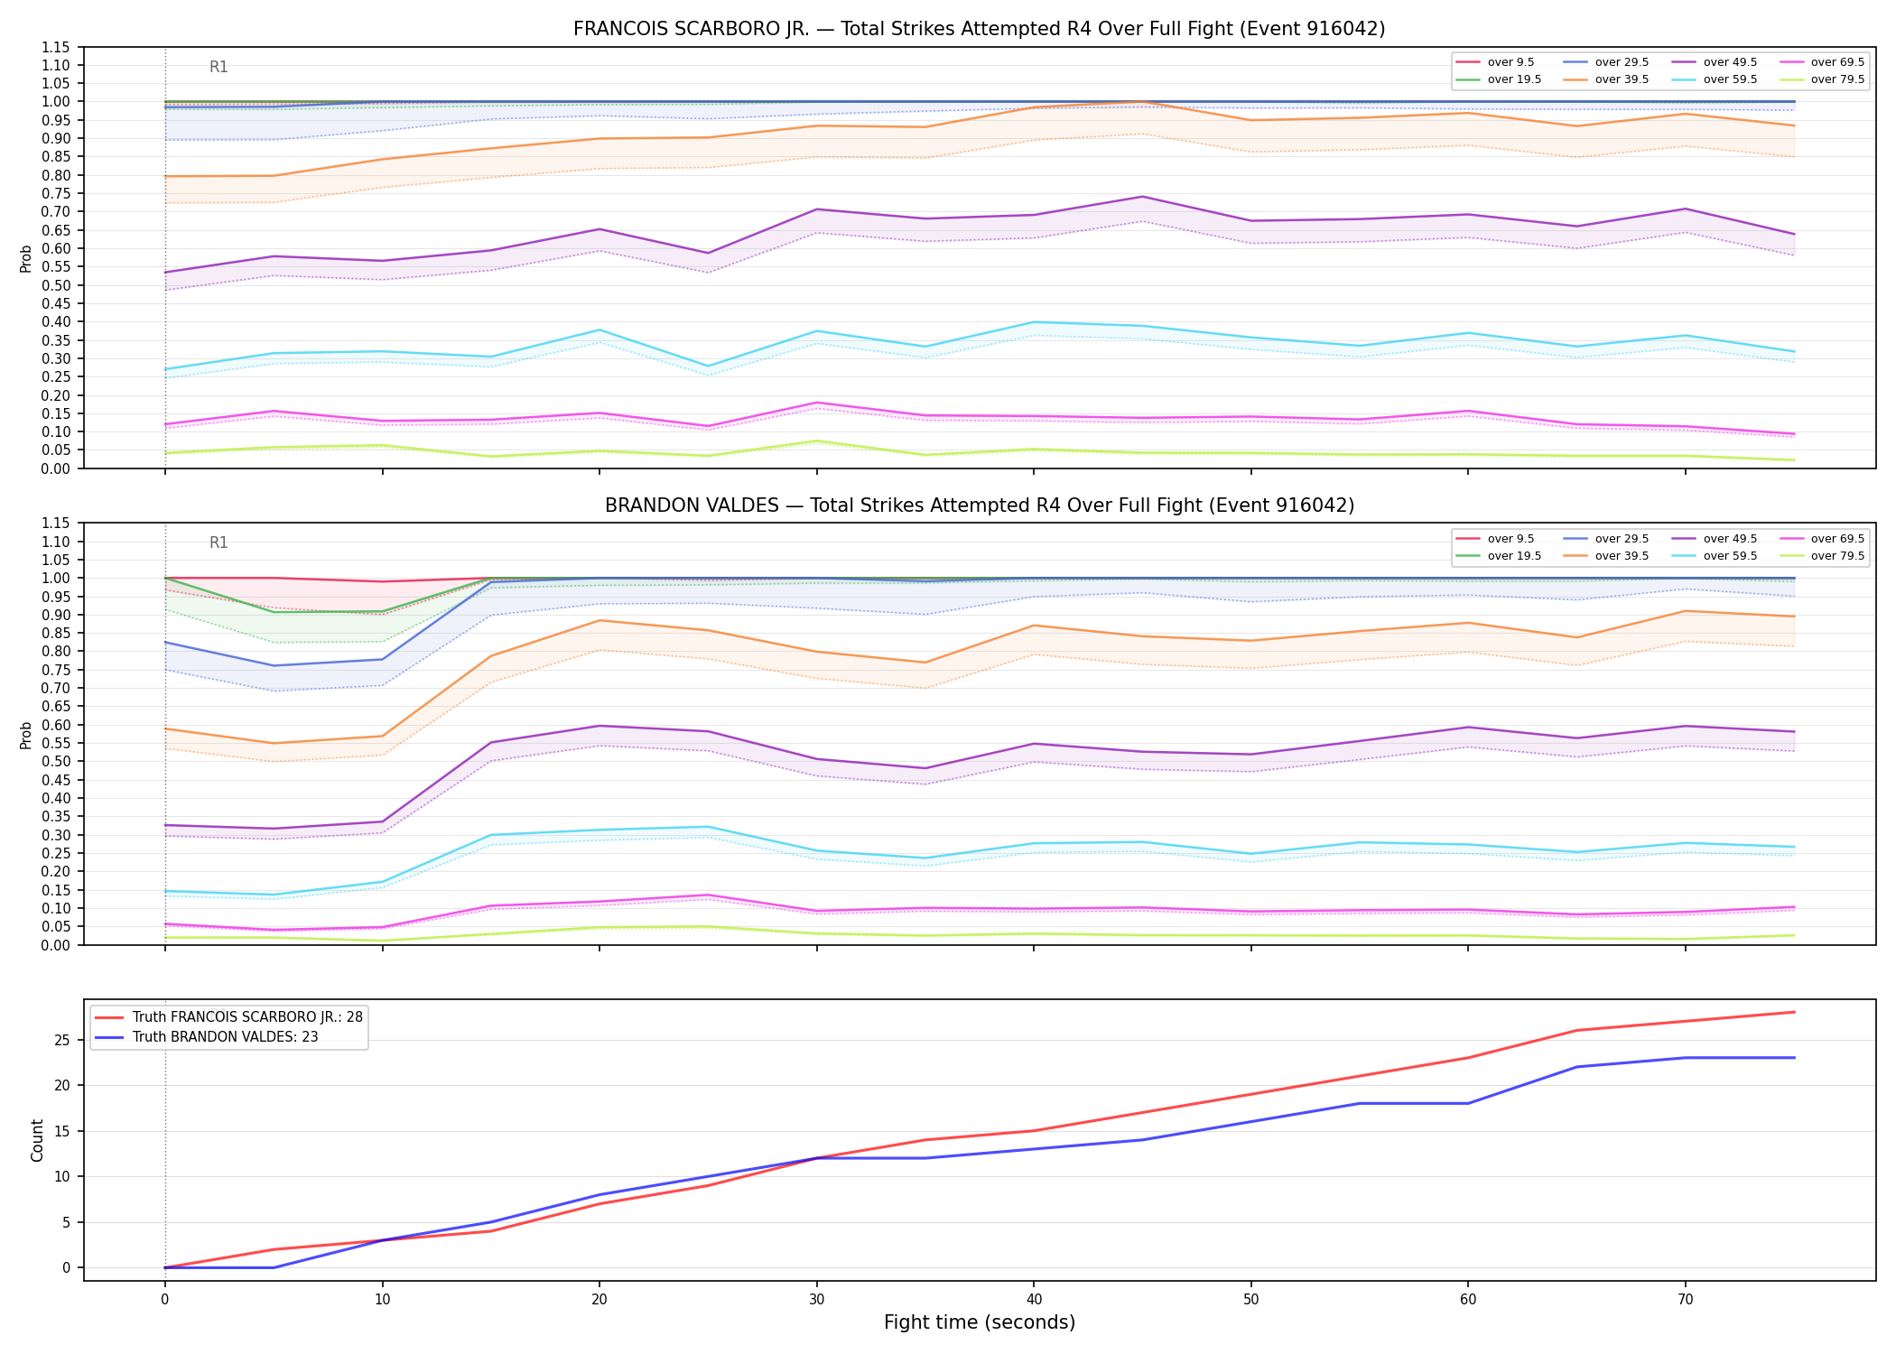This screenshot has height=1354, width=1896.
Task: Click fight time tick label '70'
Action: click(1685, 1300)
